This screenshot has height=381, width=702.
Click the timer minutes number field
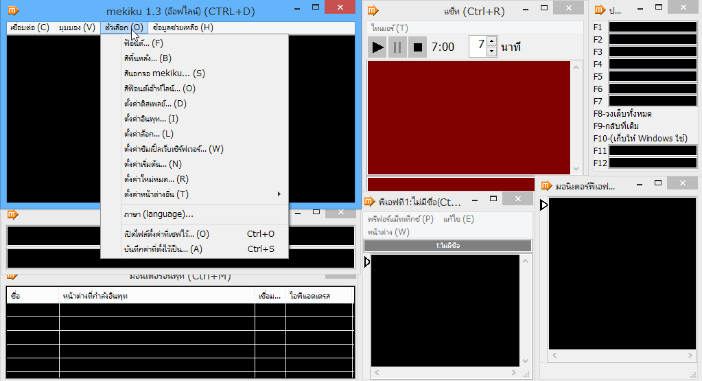tap(478, 47)
